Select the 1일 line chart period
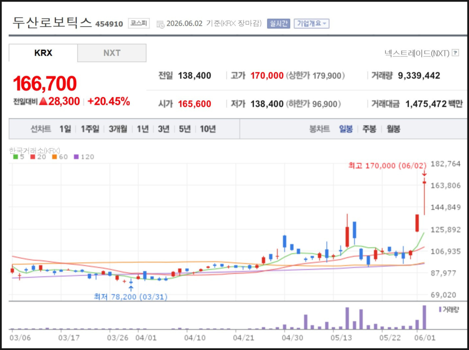 (65, 129)
